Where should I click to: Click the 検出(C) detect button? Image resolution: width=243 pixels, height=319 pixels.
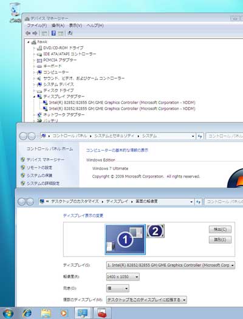pyautogui.click(x=221, y=230)
